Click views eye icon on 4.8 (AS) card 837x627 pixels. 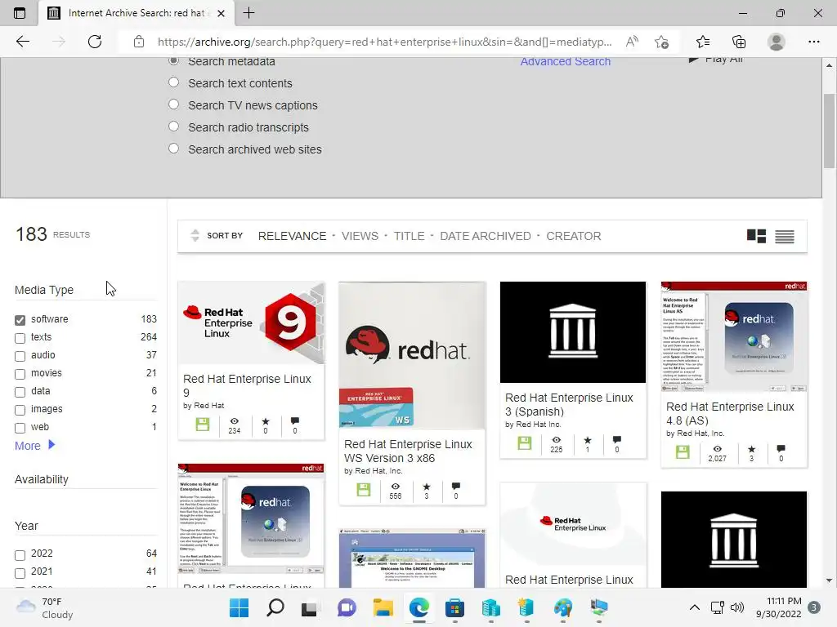[x=718, y=449]
